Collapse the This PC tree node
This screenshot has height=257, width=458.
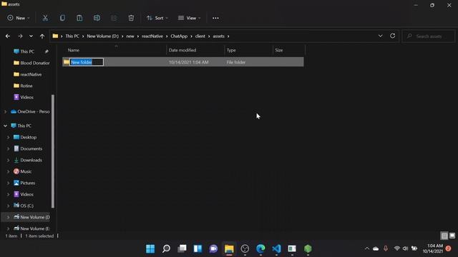pos(5,126)
